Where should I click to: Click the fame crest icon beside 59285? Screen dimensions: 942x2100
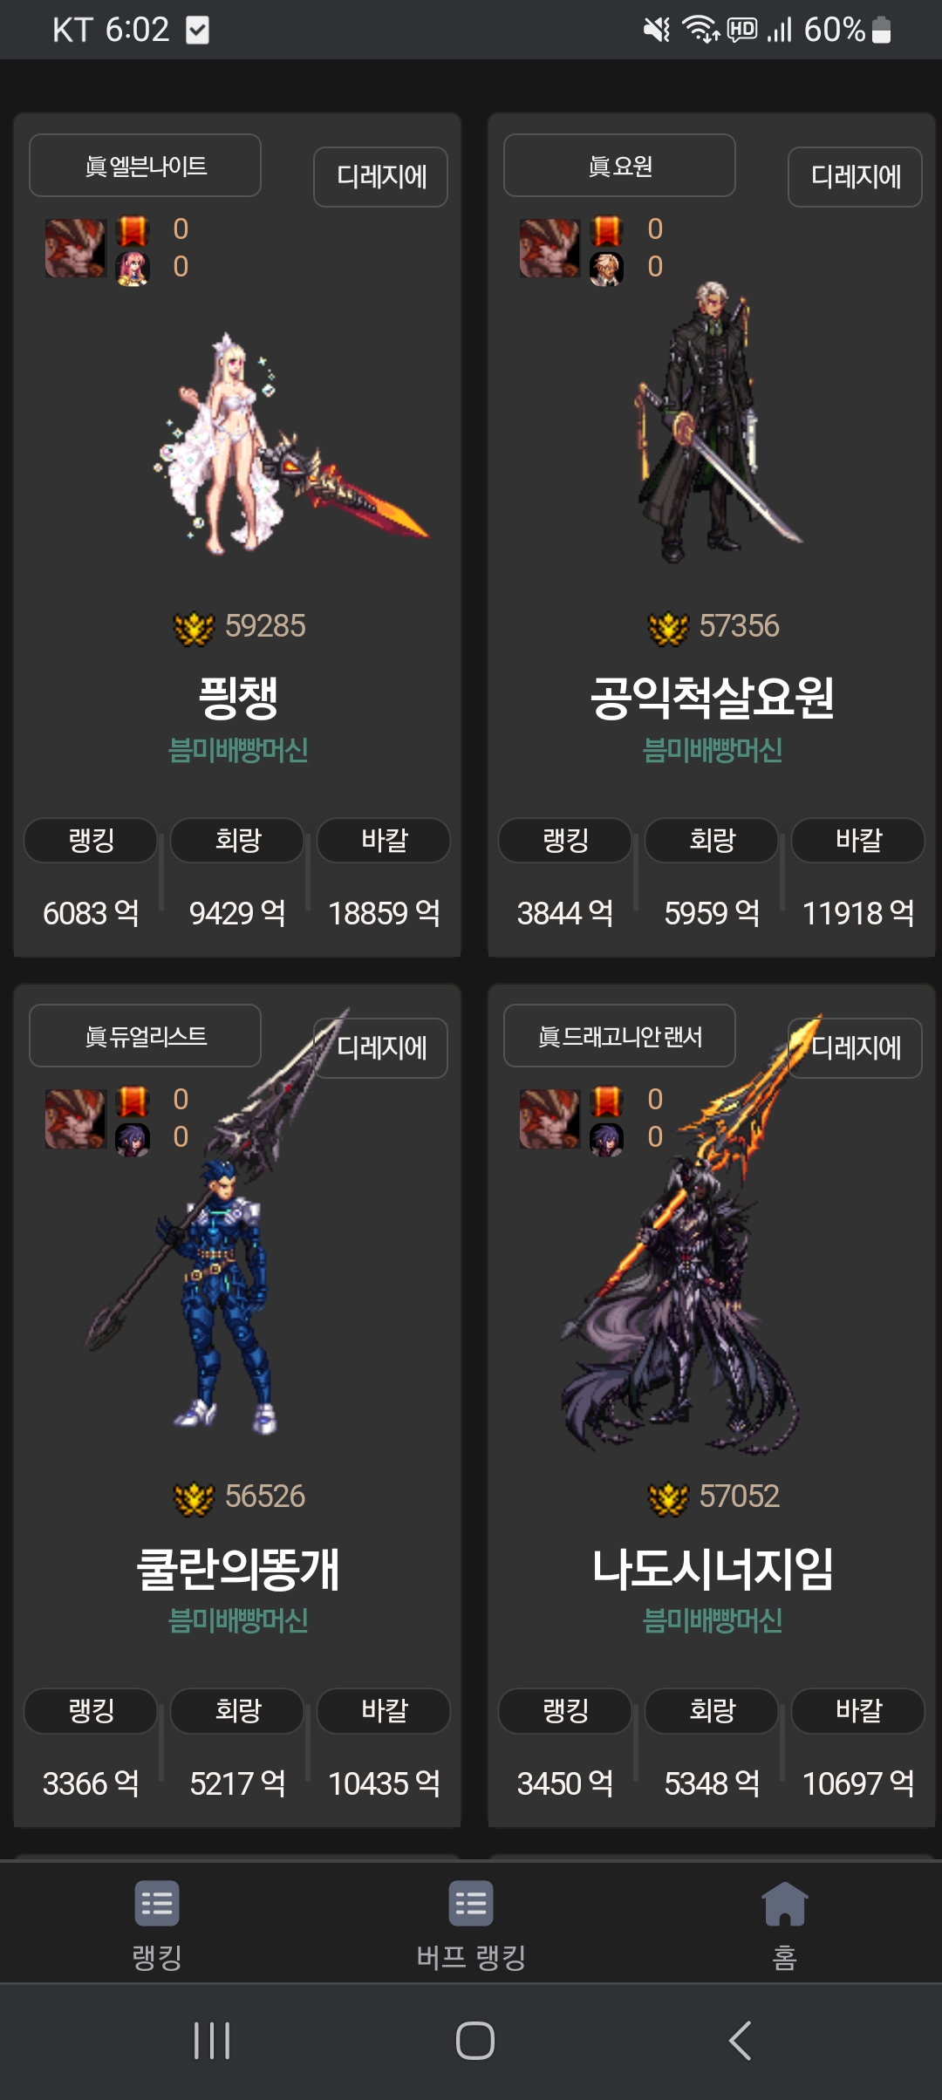[194, 627]
